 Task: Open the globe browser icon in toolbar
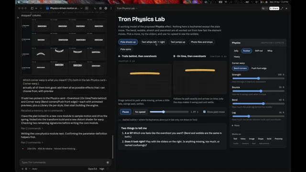106,9
